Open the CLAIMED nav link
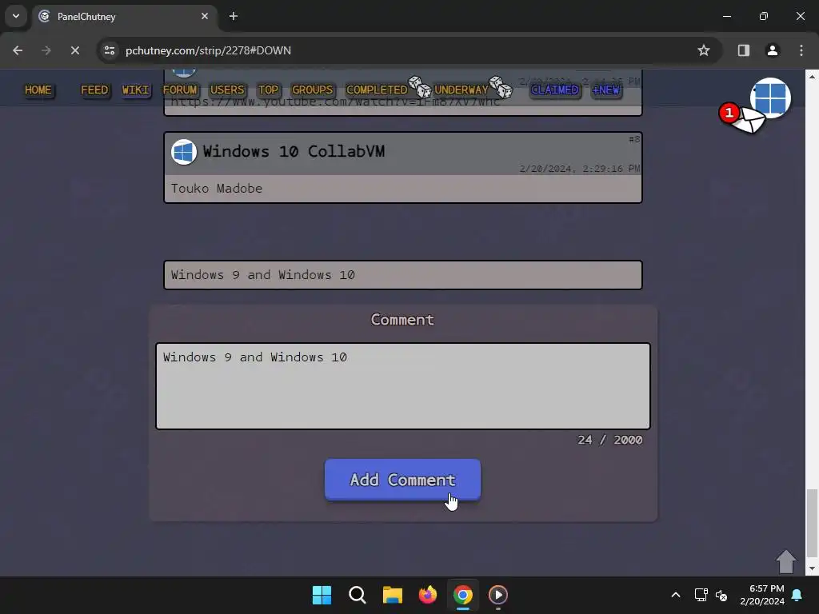This screenshot has height=614, width=819. pos(555,90)
